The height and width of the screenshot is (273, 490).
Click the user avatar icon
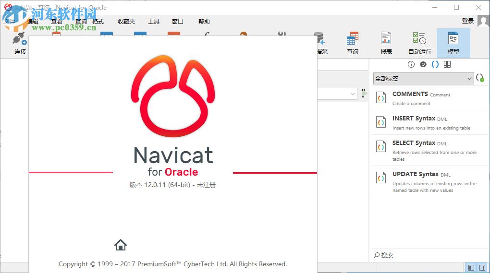483,21
